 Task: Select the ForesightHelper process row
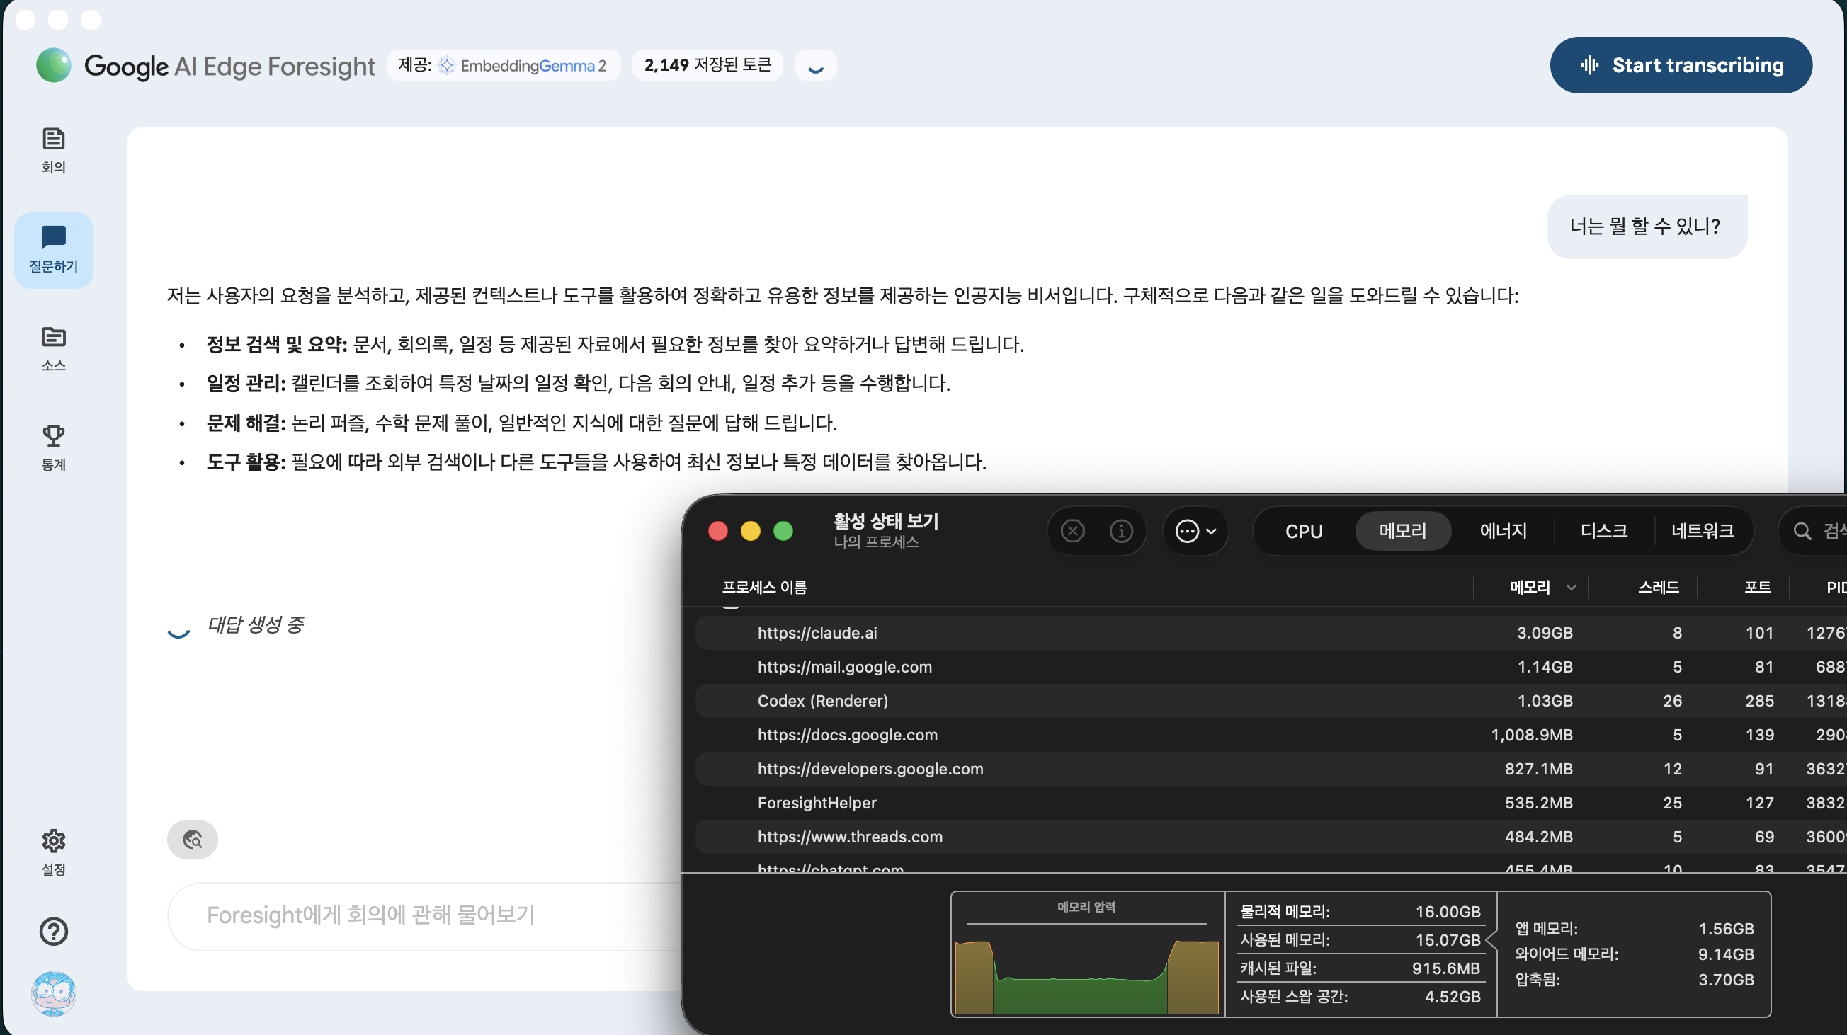(x=1270, y=803)
